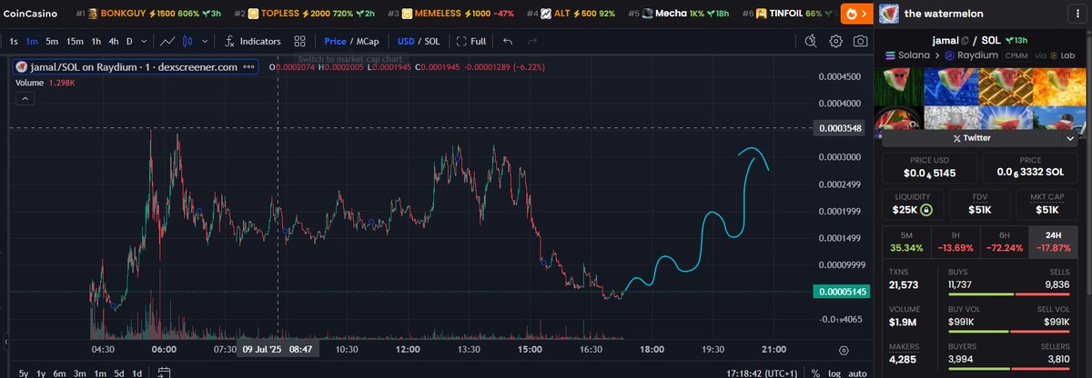This screenshot has height=378, width=1092.
Task: Select the 5m timeframe
Action: (x=52, y=41)
